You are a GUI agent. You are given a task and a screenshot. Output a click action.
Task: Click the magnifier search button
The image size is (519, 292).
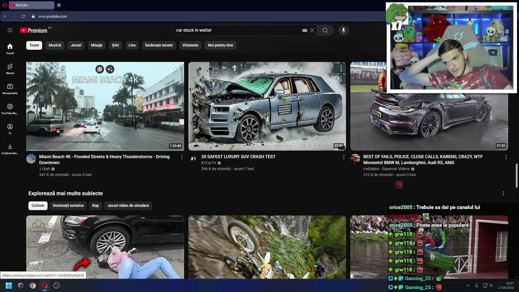(x=325, y=30)
